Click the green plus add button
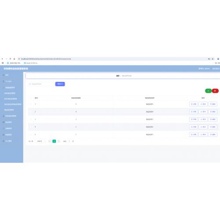 208,91
